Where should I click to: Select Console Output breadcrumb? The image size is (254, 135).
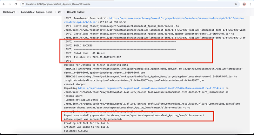click(76, 12)
